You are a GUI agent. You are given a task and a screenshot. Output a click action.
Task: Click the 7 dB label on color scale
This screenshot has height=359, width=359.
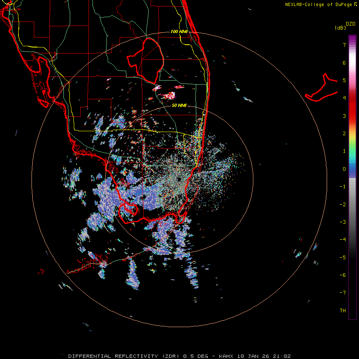click(x=344, y=45)
